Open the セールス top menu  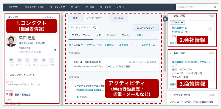tap(76, 7)
